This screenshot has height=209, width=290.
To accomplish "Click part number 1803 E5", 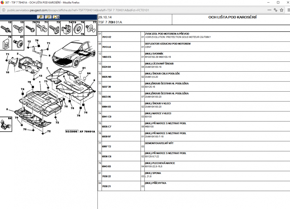I will 106,57.
